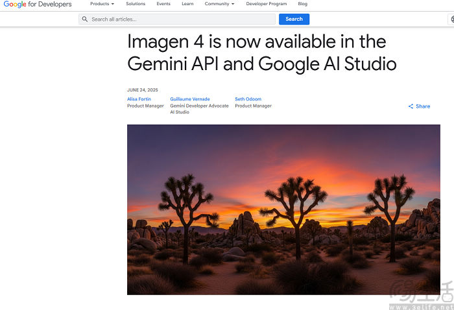Focus the Search all articles field
Screen dimensions: 454x310
(177, 19)
